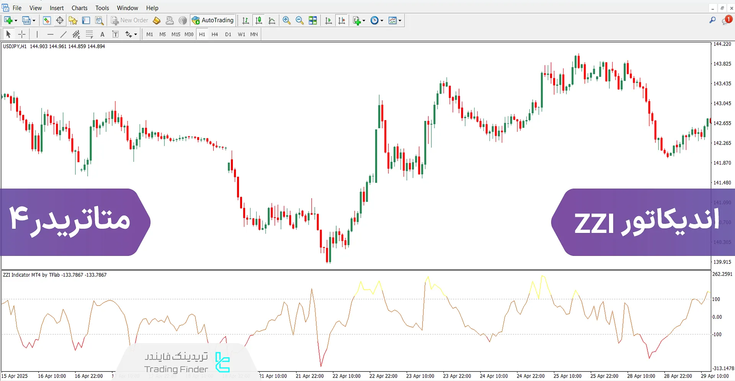Toggle chart Auto Scroll

pos(328,21)
